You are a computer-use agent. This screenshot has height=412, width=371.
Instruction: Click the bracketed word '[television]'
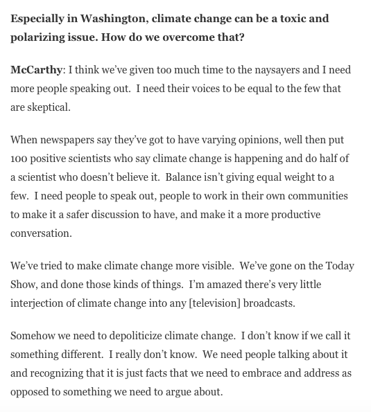tap(215, 303)
